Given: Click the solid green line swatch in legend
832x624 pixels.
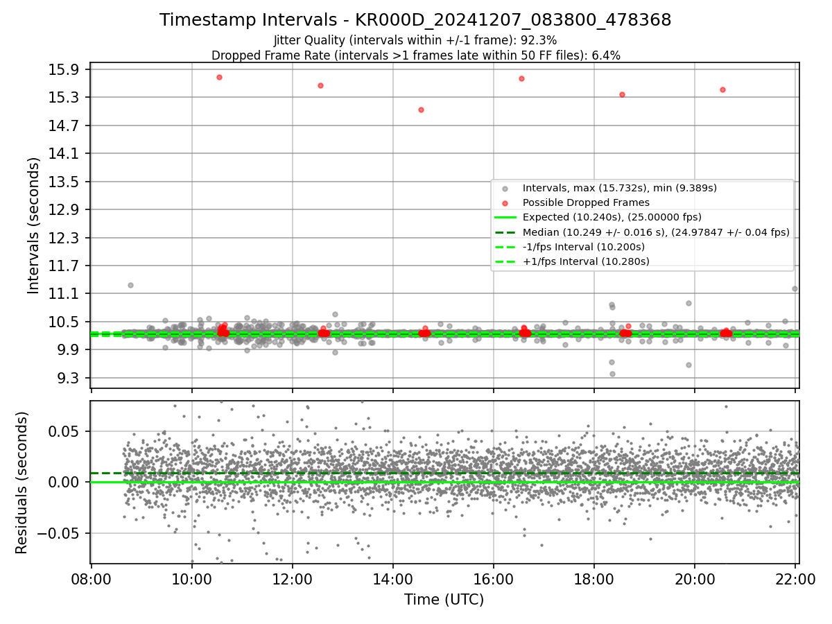Looking at the screenshot, I should pyautogui.click(x=505, y=218).
